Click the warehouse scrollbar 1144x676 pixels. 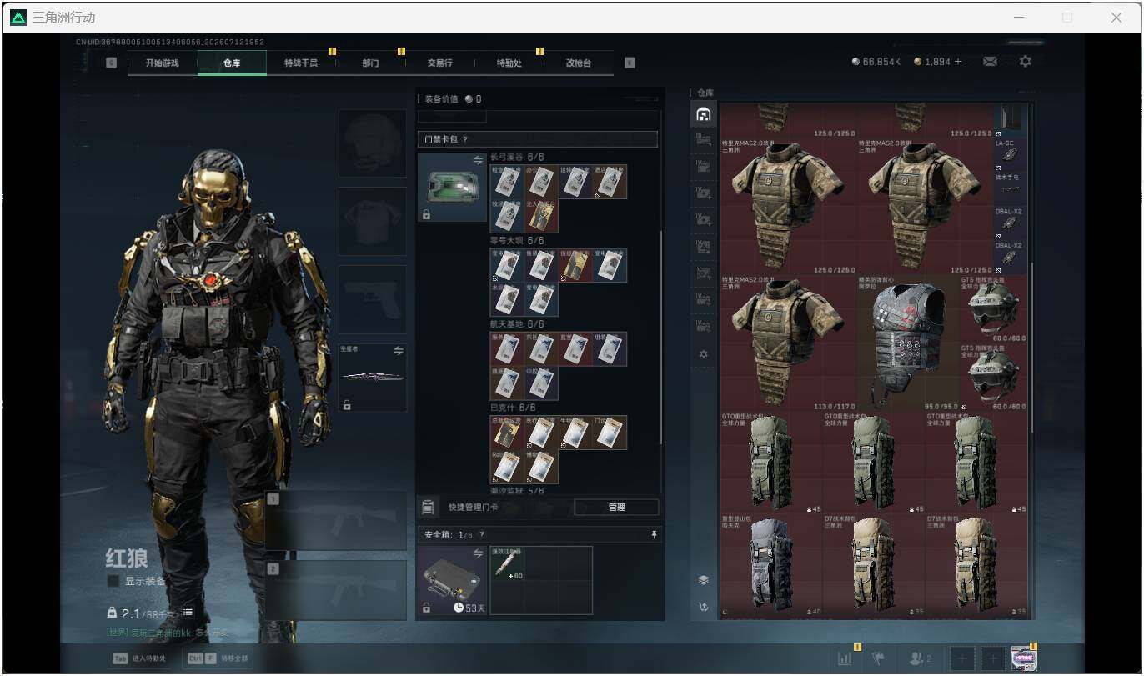[1032, 347]
